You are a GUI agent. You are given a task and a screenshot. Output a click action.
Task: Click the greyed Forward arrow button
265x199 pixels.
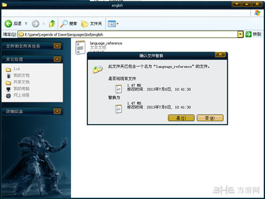(x=36, y=23)
